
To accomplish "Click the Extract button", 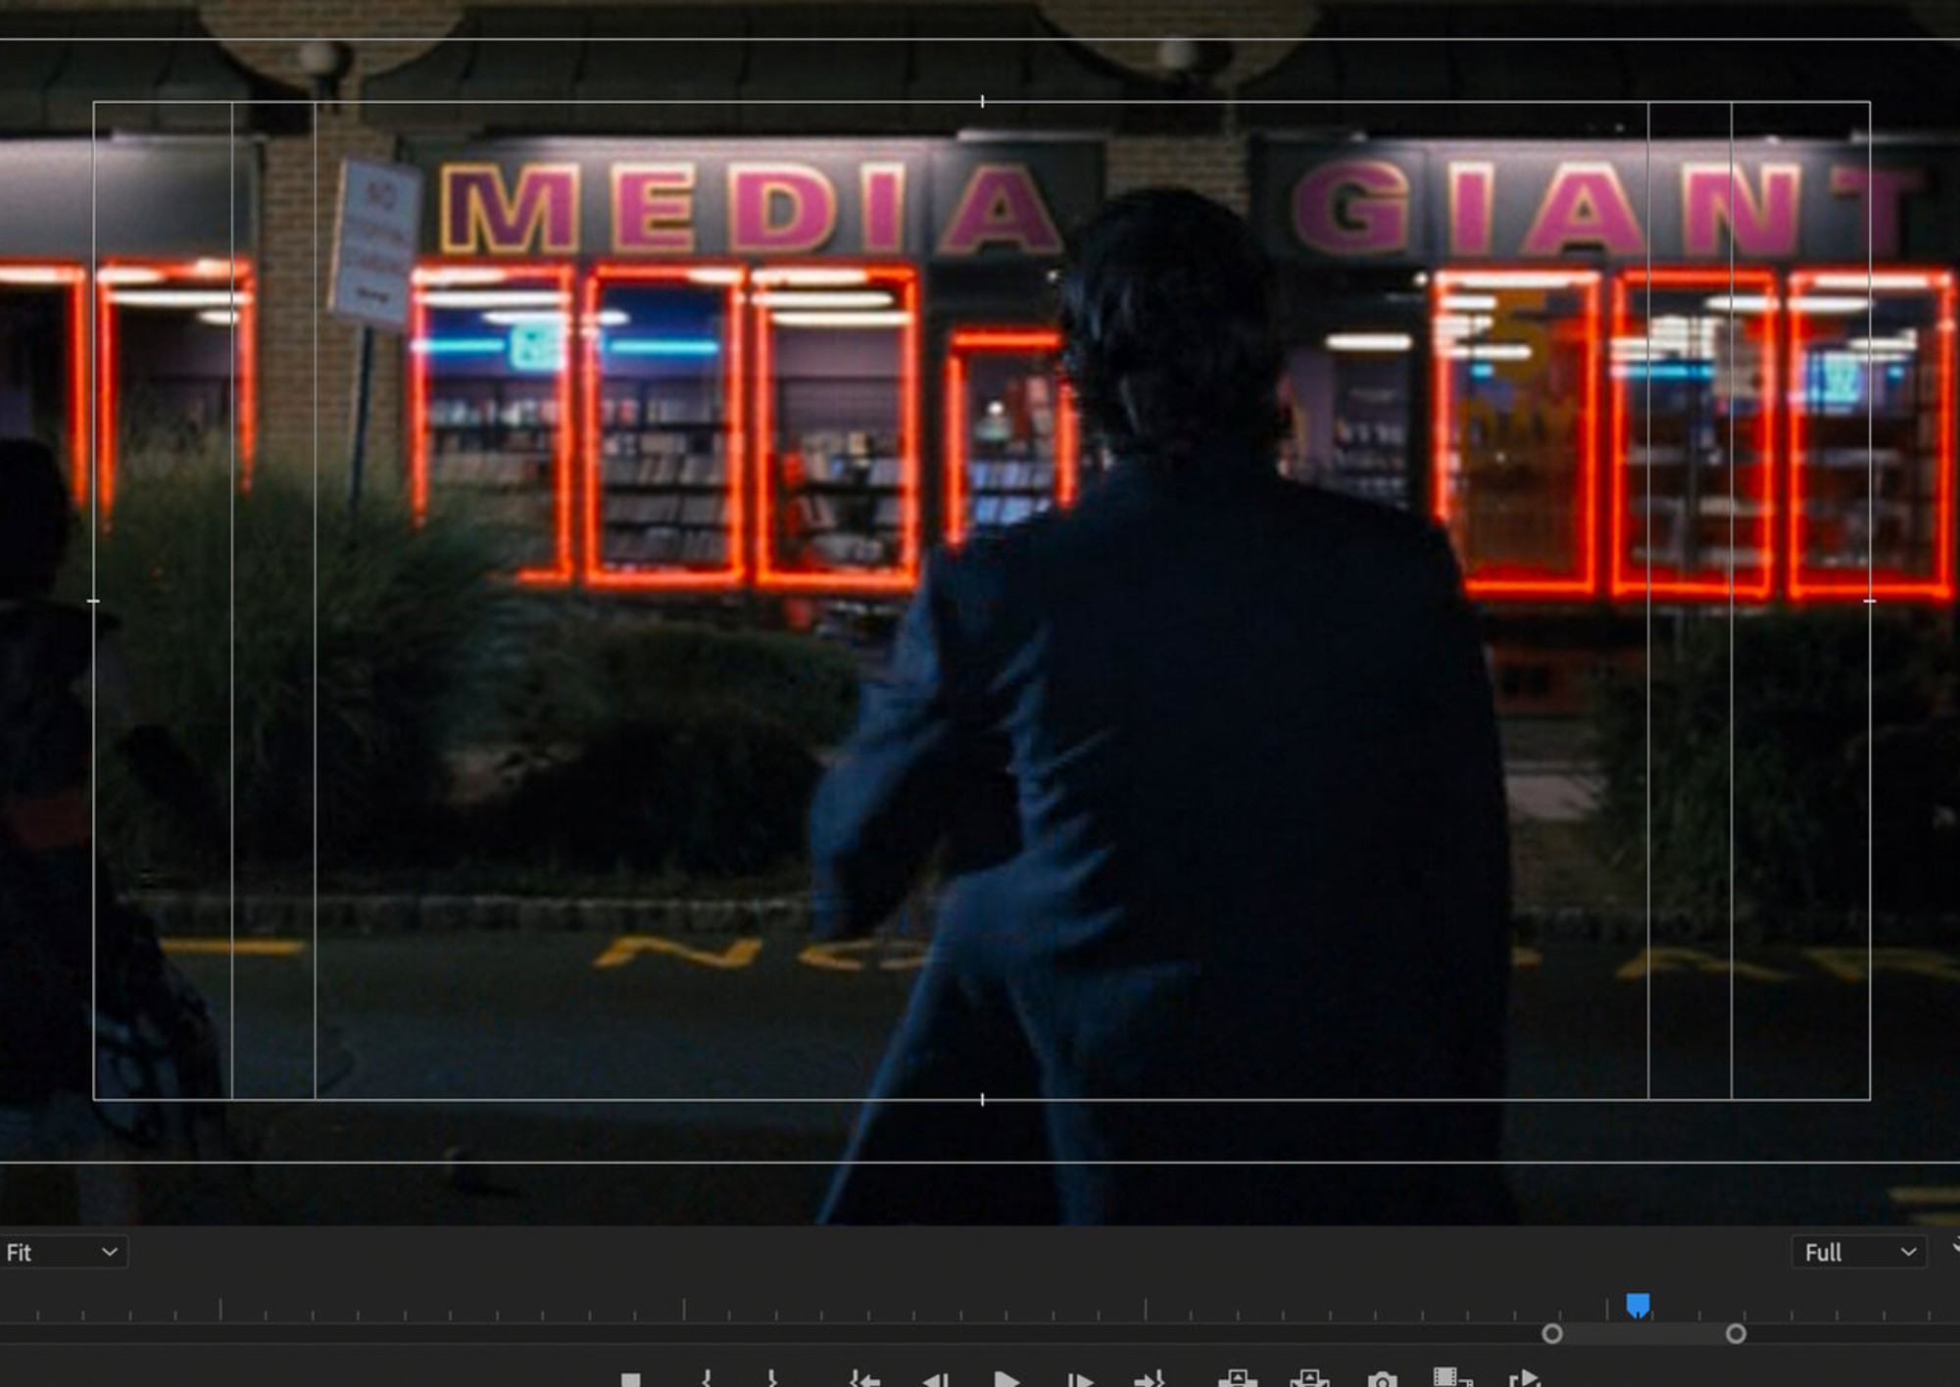I will tap(1309, 1379).
